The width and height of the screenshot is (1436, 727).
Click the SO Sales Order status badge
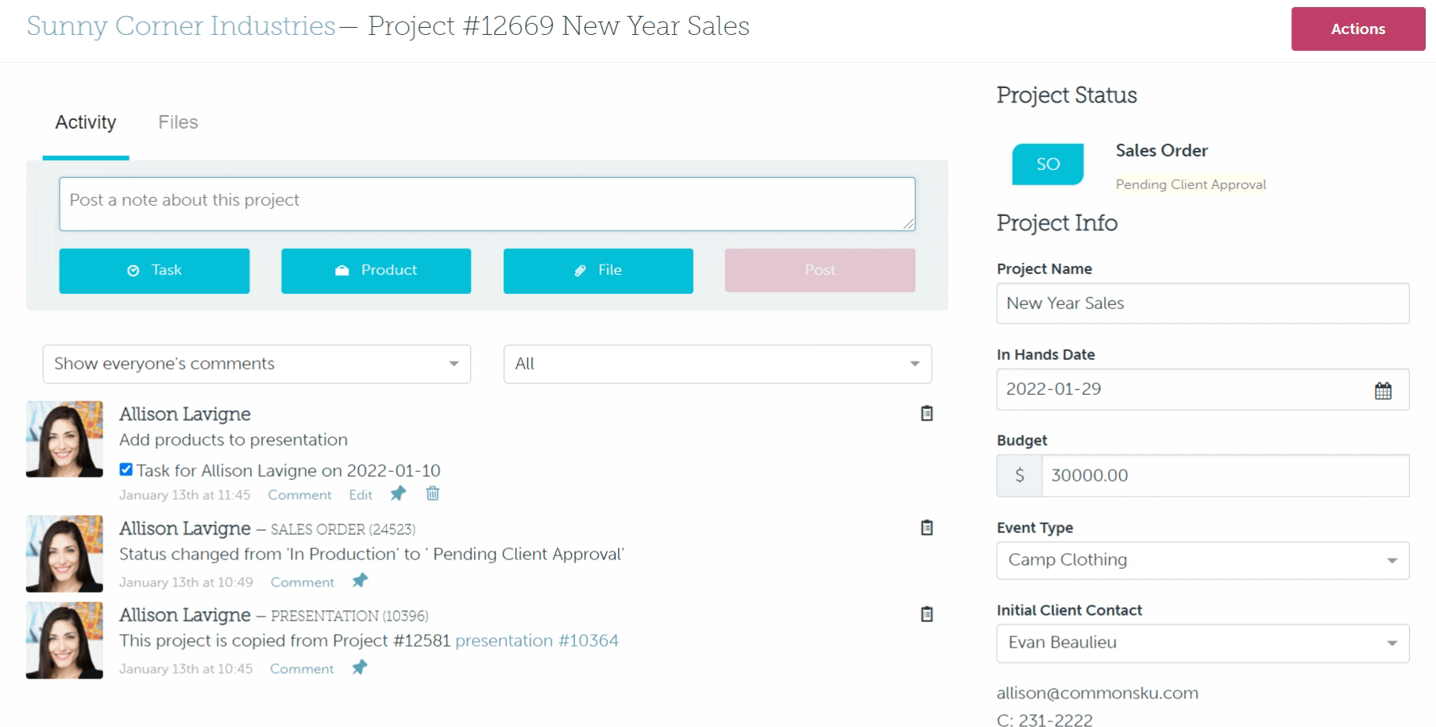tap(1047, 164)
